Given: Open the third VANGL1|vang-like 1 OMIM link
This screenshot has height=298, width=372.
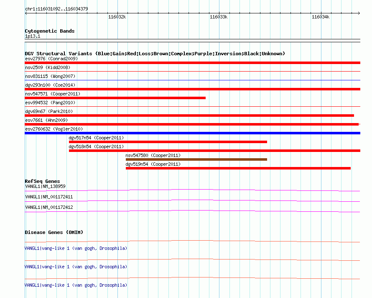Looking at the screenshot, I should tap(76, 285).
